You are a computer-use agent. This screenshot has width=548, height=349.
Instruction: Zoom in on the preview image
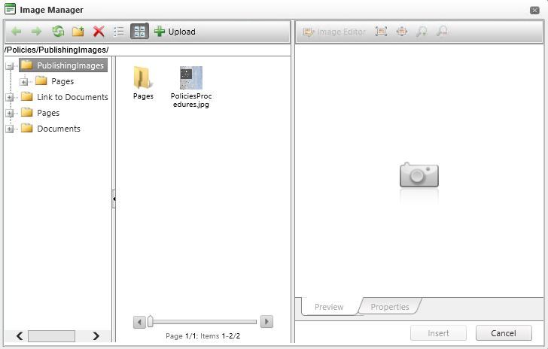(422, 32)
